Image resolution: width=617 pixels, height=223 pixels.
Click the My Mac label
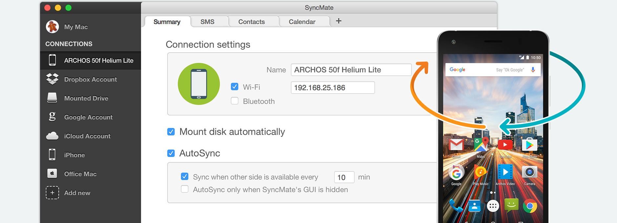tap(76, 27)
